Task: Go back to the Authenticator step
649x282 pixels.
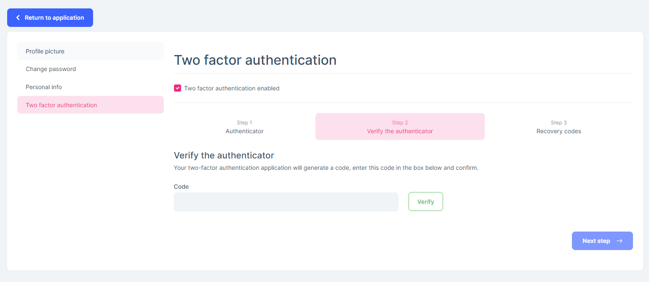Action: [244, 127]
